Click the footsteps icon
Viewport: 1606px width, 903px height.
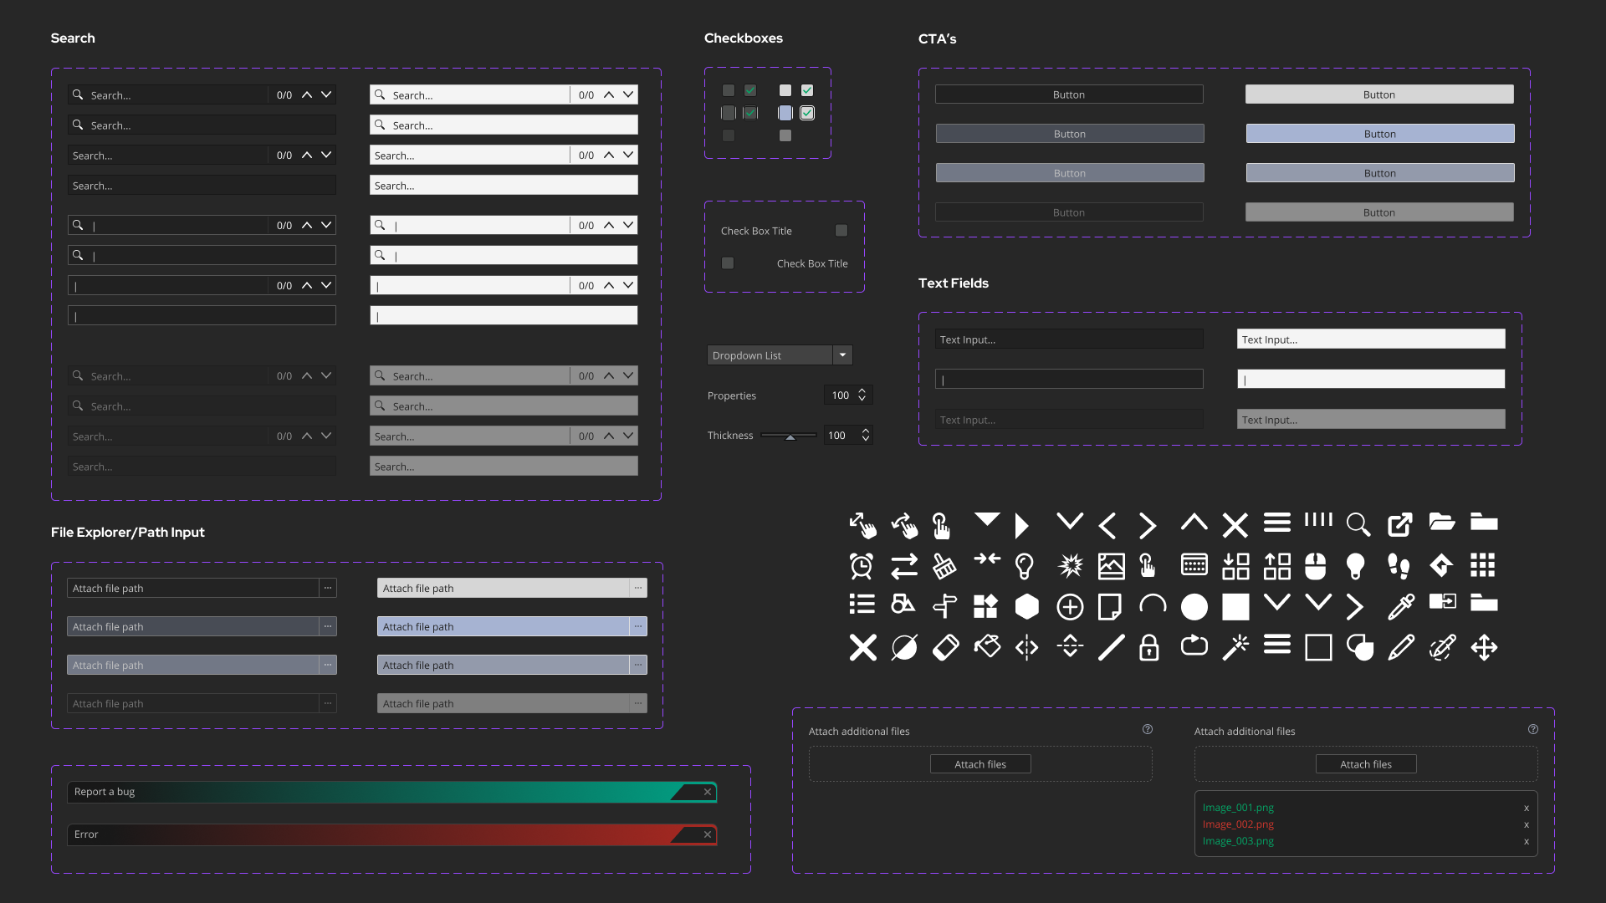1399,566
